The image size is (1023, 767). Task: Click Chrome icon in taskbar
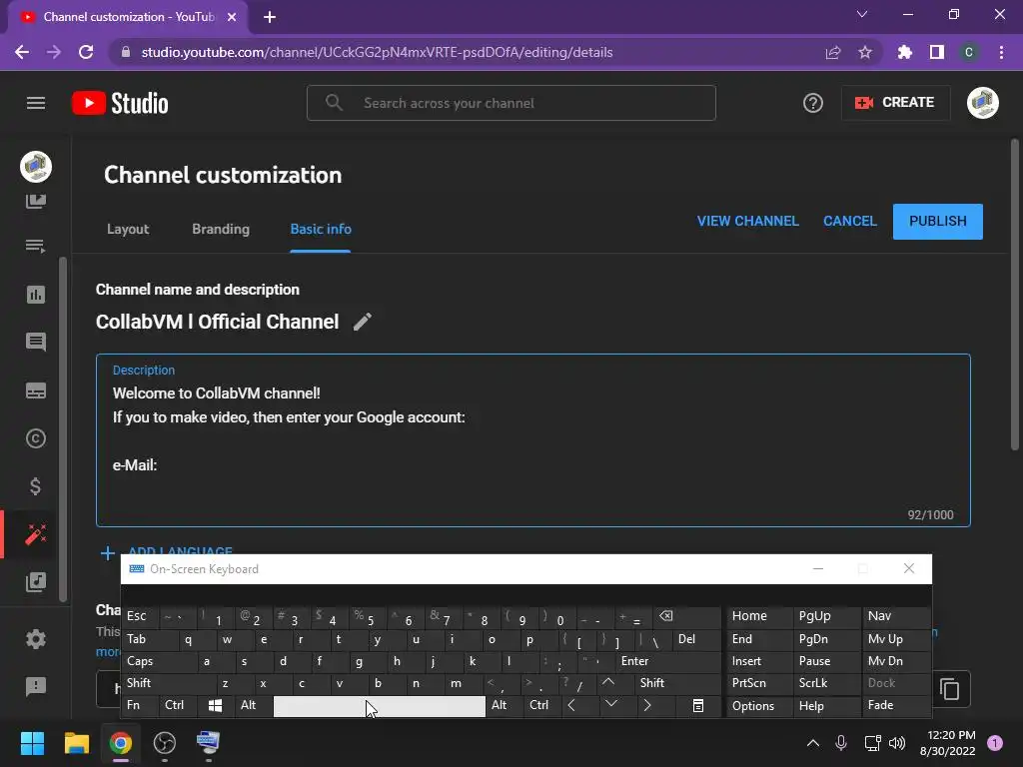(x=121, y=743)
